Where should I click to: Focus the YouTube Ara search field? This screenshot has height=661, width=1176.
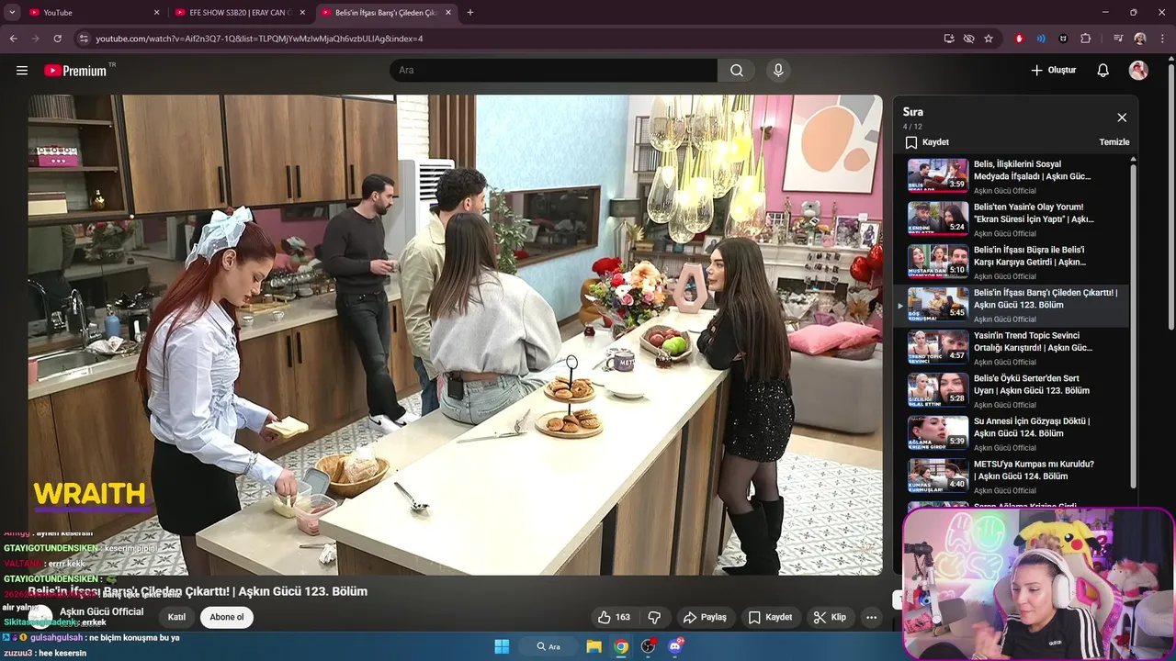tap(554, 71)
